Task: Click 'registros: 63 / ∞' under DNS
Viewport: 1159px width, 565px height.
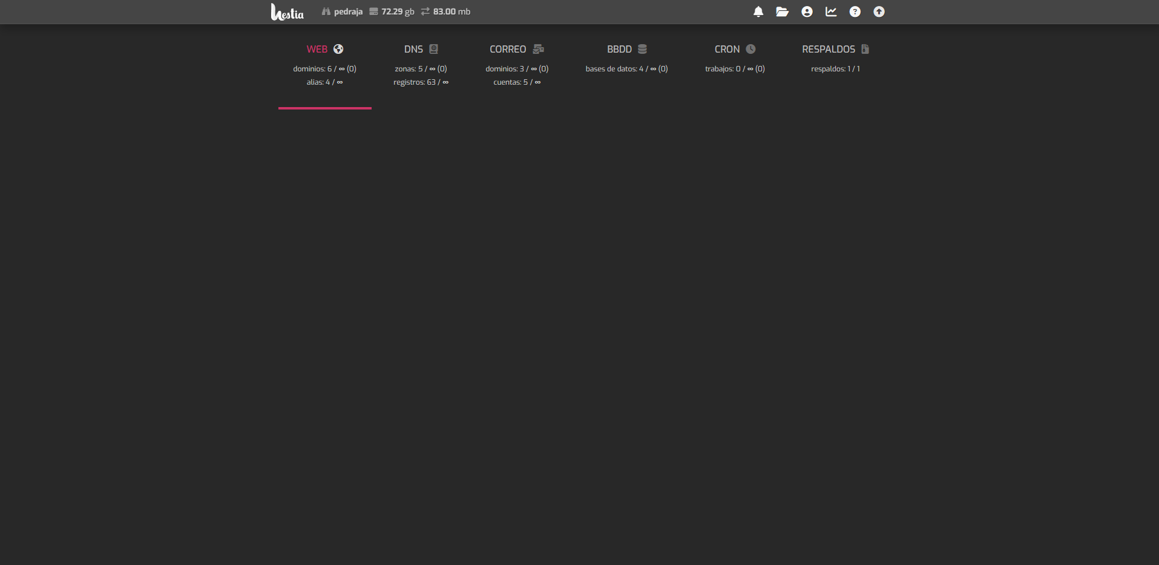Action: click(x=421, y=82)
